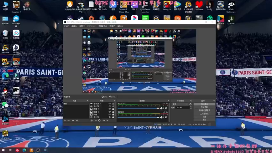Open the Epic Games Launcher icon
Screen dimensions: 272x153
coord(145,7)
